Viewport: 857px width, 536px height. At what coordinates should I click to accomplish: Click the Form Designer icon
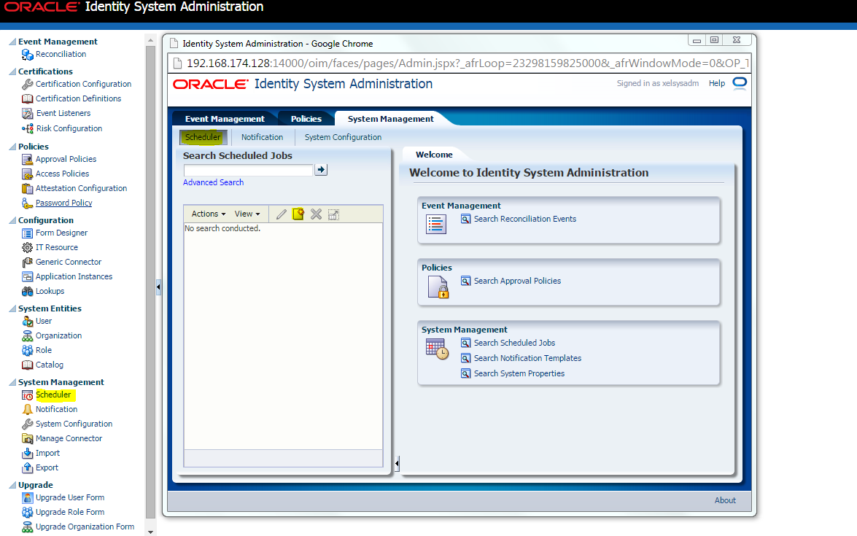point(27,233)
